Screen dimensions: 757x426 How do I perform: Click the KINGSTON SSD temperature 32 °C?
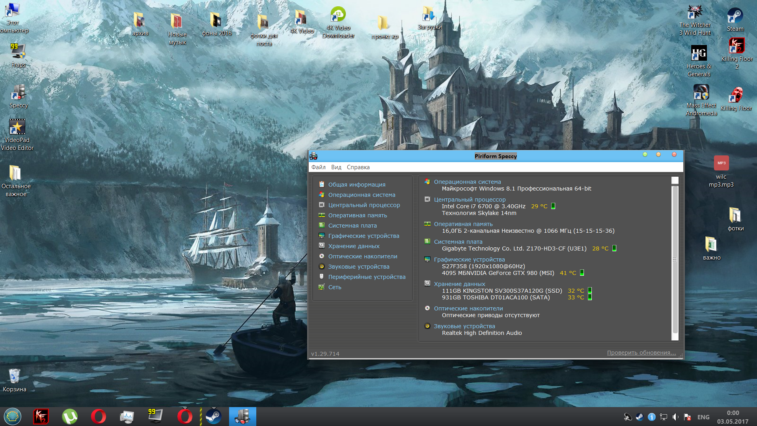tap(576, 291)
